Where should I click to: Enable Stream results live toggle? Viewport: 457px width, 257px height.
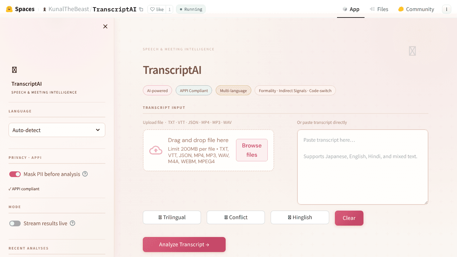(x=15, y=223)
